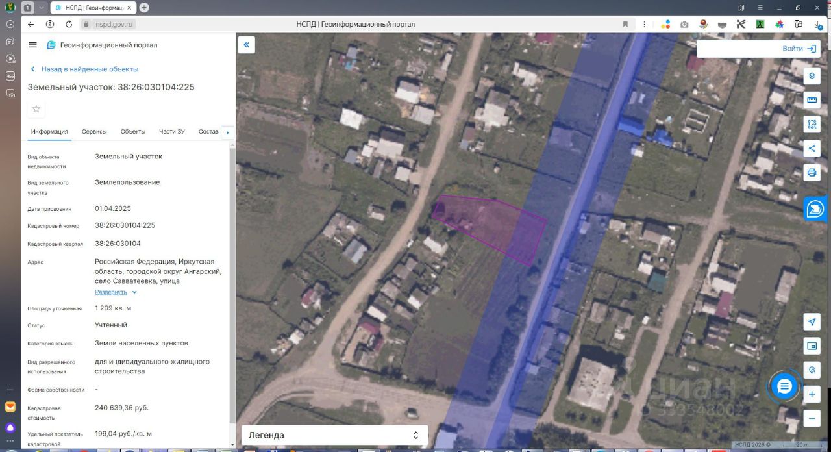Open the chat support bubble
This screenshot has height=452, width=831.
pyautogui.click(x=784, y=387)
